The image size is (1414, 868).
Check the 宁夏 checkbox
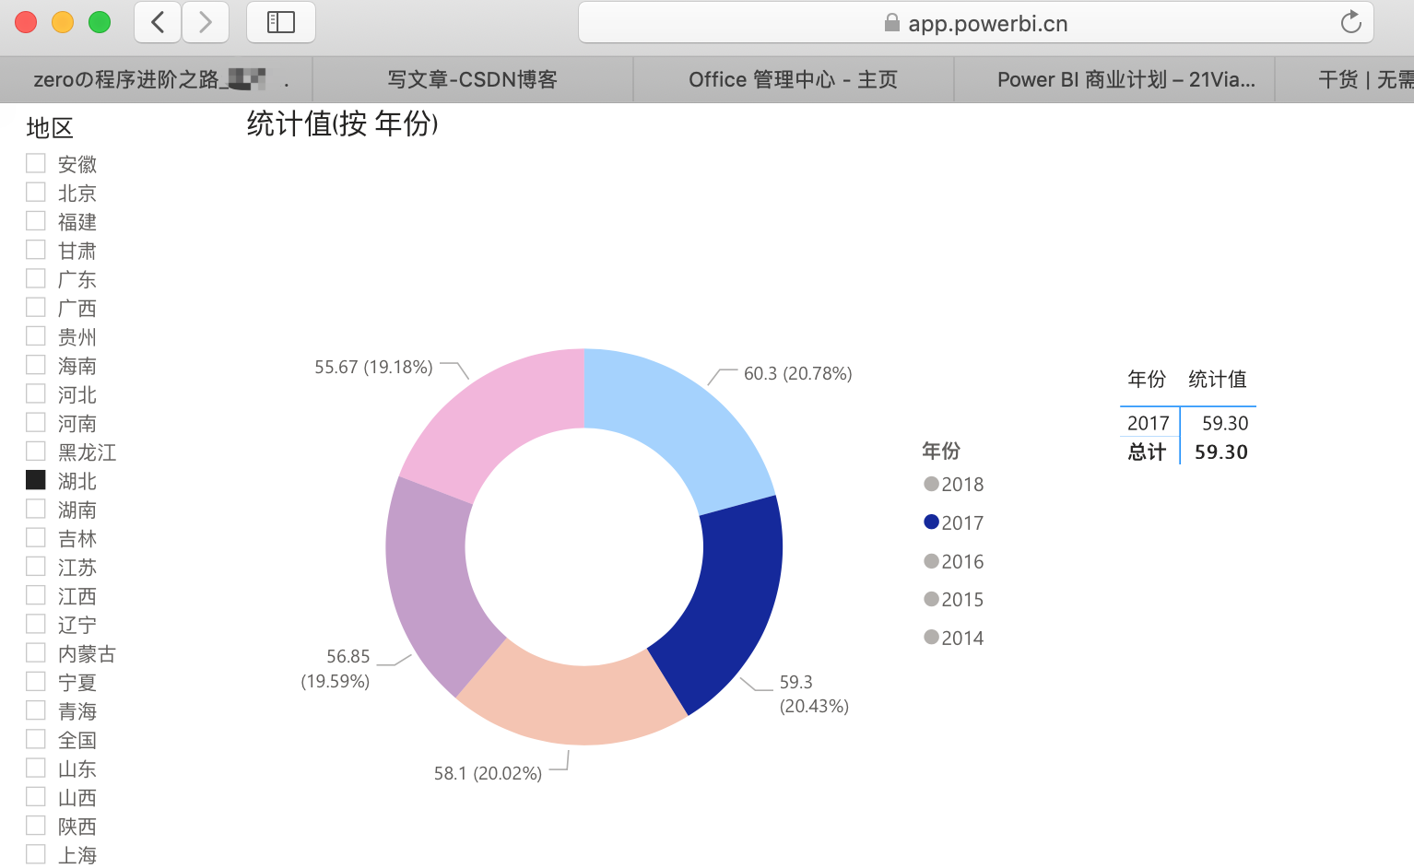tap(36, 681)
